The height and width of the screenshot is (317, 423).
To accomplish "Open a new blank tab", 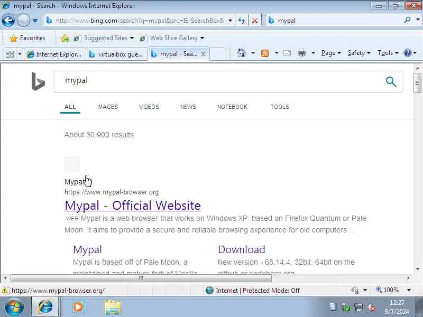I will [x=217, y=54].
